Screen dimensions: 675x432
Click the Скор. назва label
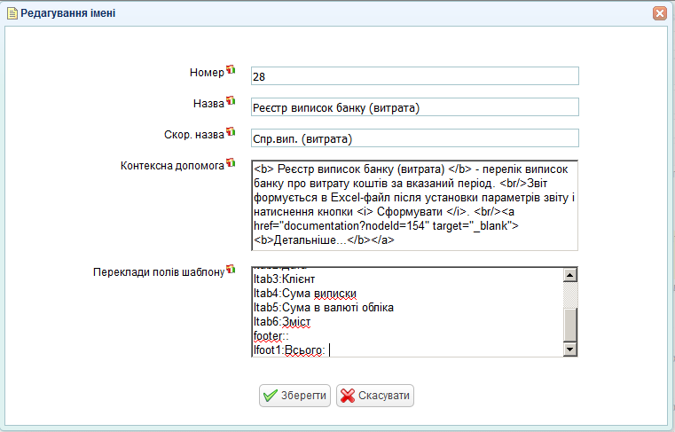(194, 135)
